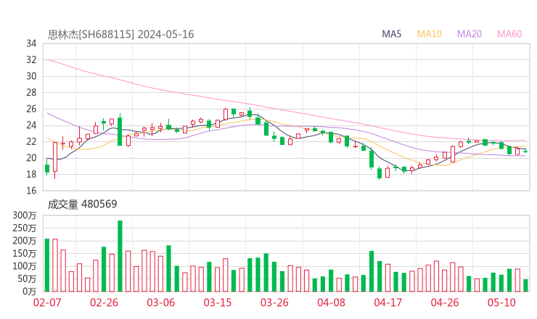Image resolution: width=537 pixels, height=319 pixels.
Task: Click the 300万 volume axis label
Action: [25, 215]
